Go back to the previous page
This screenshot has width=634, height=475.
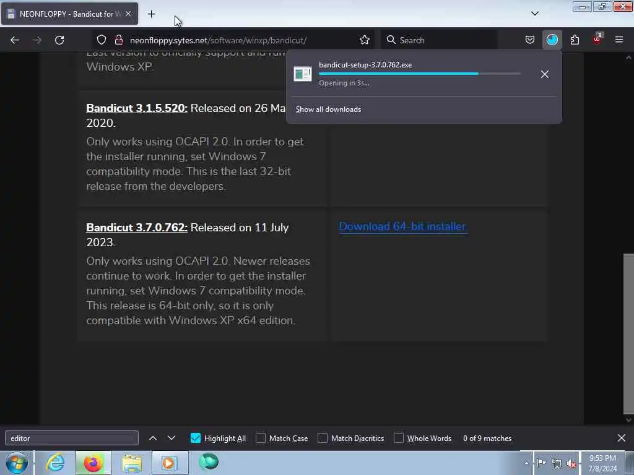[x=15, y=40]
